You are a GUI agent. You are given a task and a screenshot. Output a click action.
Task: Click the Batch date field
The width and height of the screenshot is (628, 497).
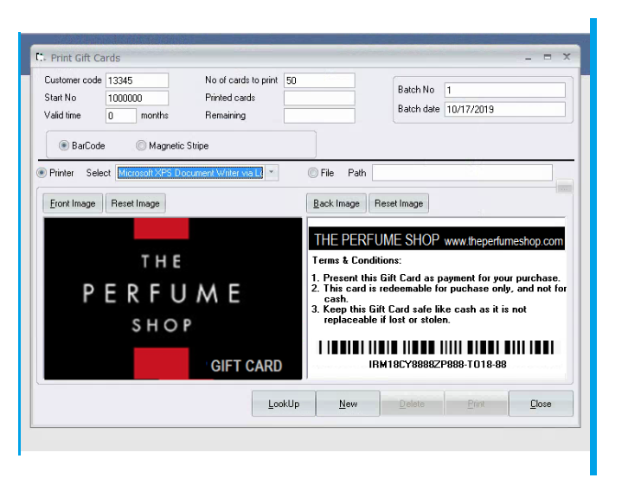pos(504,110)
